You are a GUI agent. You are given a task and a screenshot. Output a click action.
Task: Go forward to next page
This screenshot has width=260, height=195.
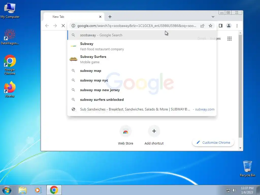pyautogui.click(x=55, y=26)
